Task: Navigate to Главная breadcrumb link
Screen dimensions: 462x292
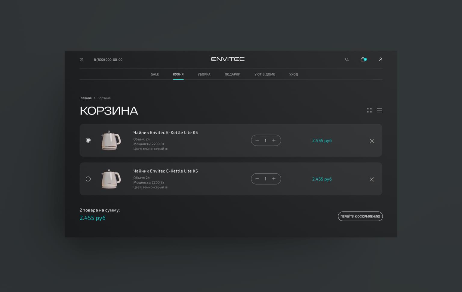Action: click(x=85, y=98)
